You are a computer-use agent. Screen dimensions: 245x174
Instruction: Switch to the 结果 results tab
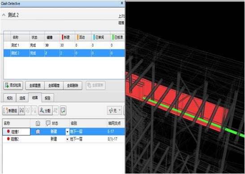(35, 98)
